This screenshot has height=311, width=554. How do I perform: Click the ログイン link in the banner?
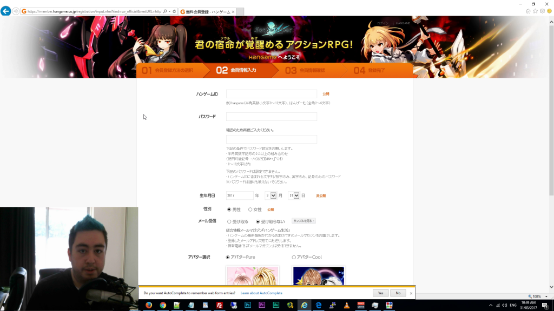(x=382, y=23)
